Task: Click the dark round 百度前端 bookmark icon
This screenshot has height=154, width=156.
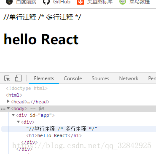Action: click(x=9, y=2)
